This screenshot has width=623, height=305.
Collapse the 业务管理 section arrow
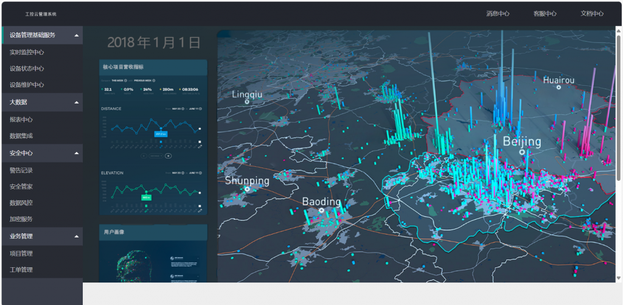pos(76,236)
